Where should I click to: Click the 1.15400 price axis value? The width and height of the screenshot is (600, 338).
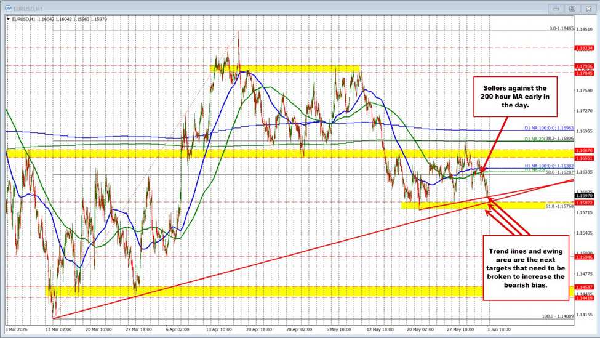585,233
